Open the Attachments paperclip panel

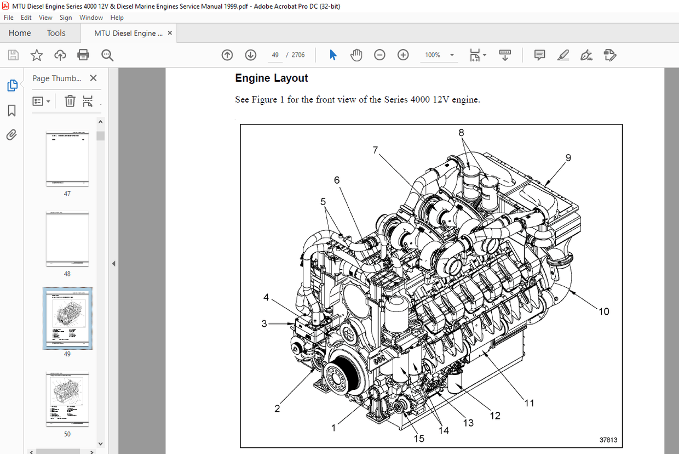click(x=12, y=134)
